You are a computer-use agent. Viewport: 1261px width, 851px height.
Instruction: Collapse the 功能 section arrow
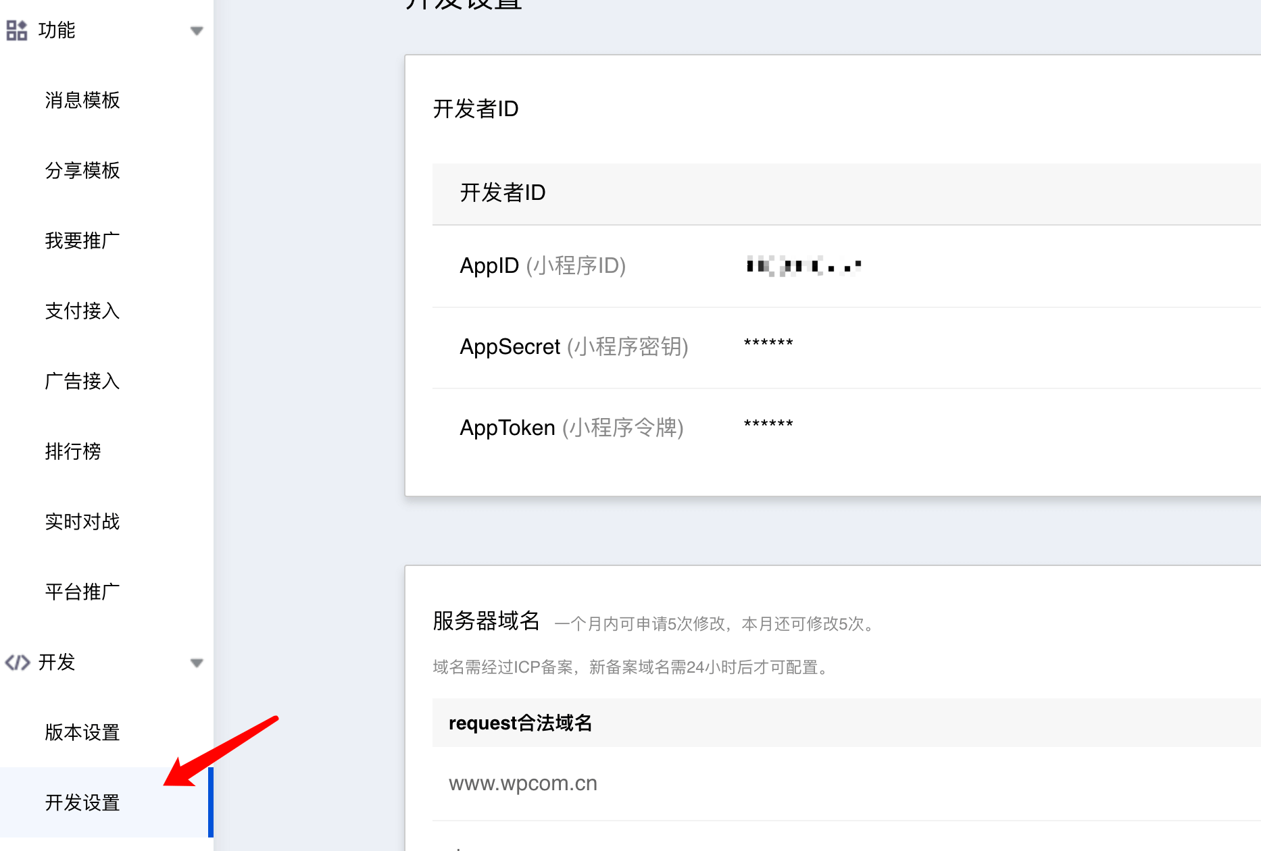tap(197, 31)
